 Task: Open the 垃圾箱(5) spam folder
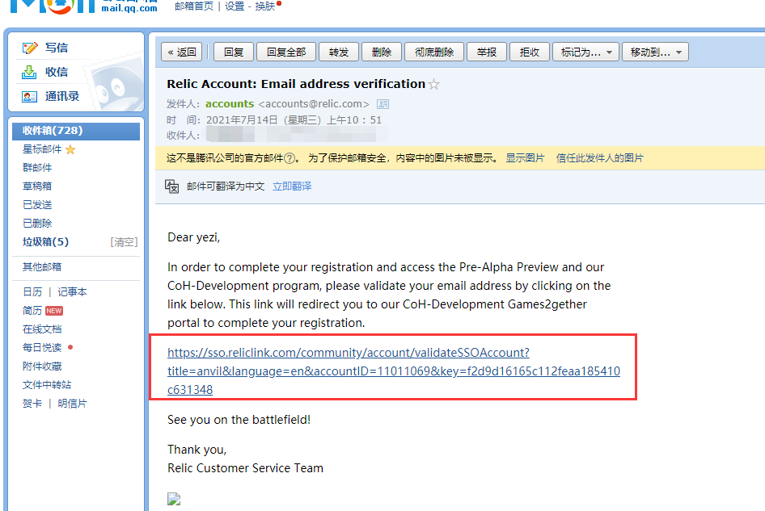pos(45,241)
